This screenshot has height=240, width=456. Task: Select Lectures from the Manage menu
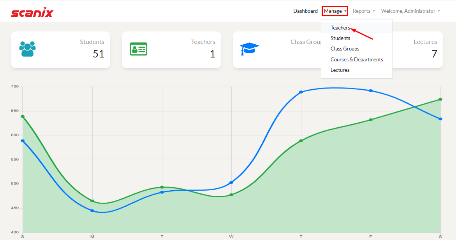340,70
